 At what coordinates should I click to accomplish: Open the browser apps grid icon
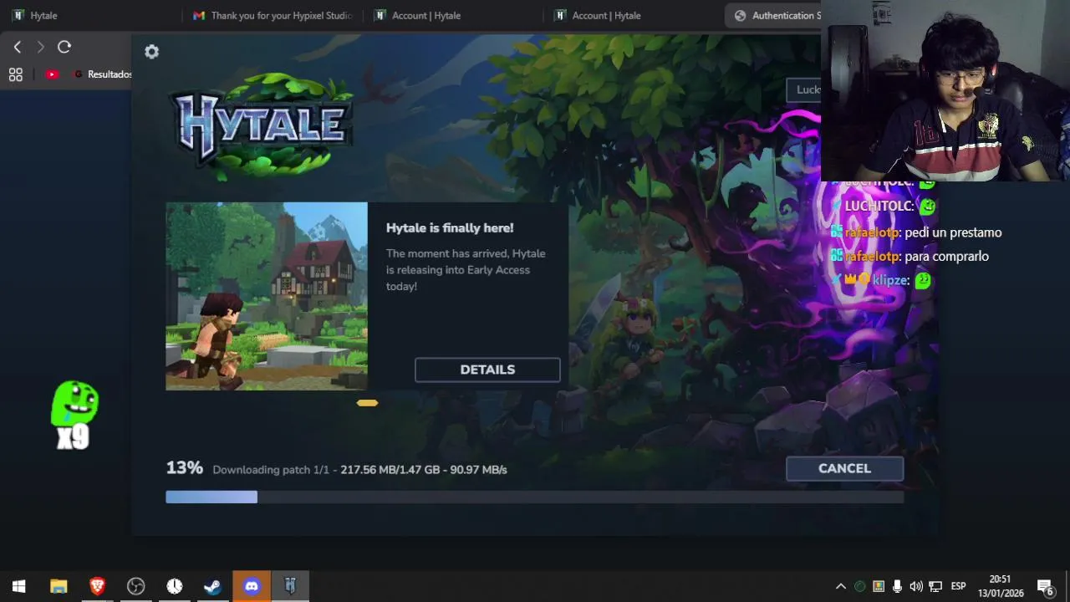(x=15, y=74)
